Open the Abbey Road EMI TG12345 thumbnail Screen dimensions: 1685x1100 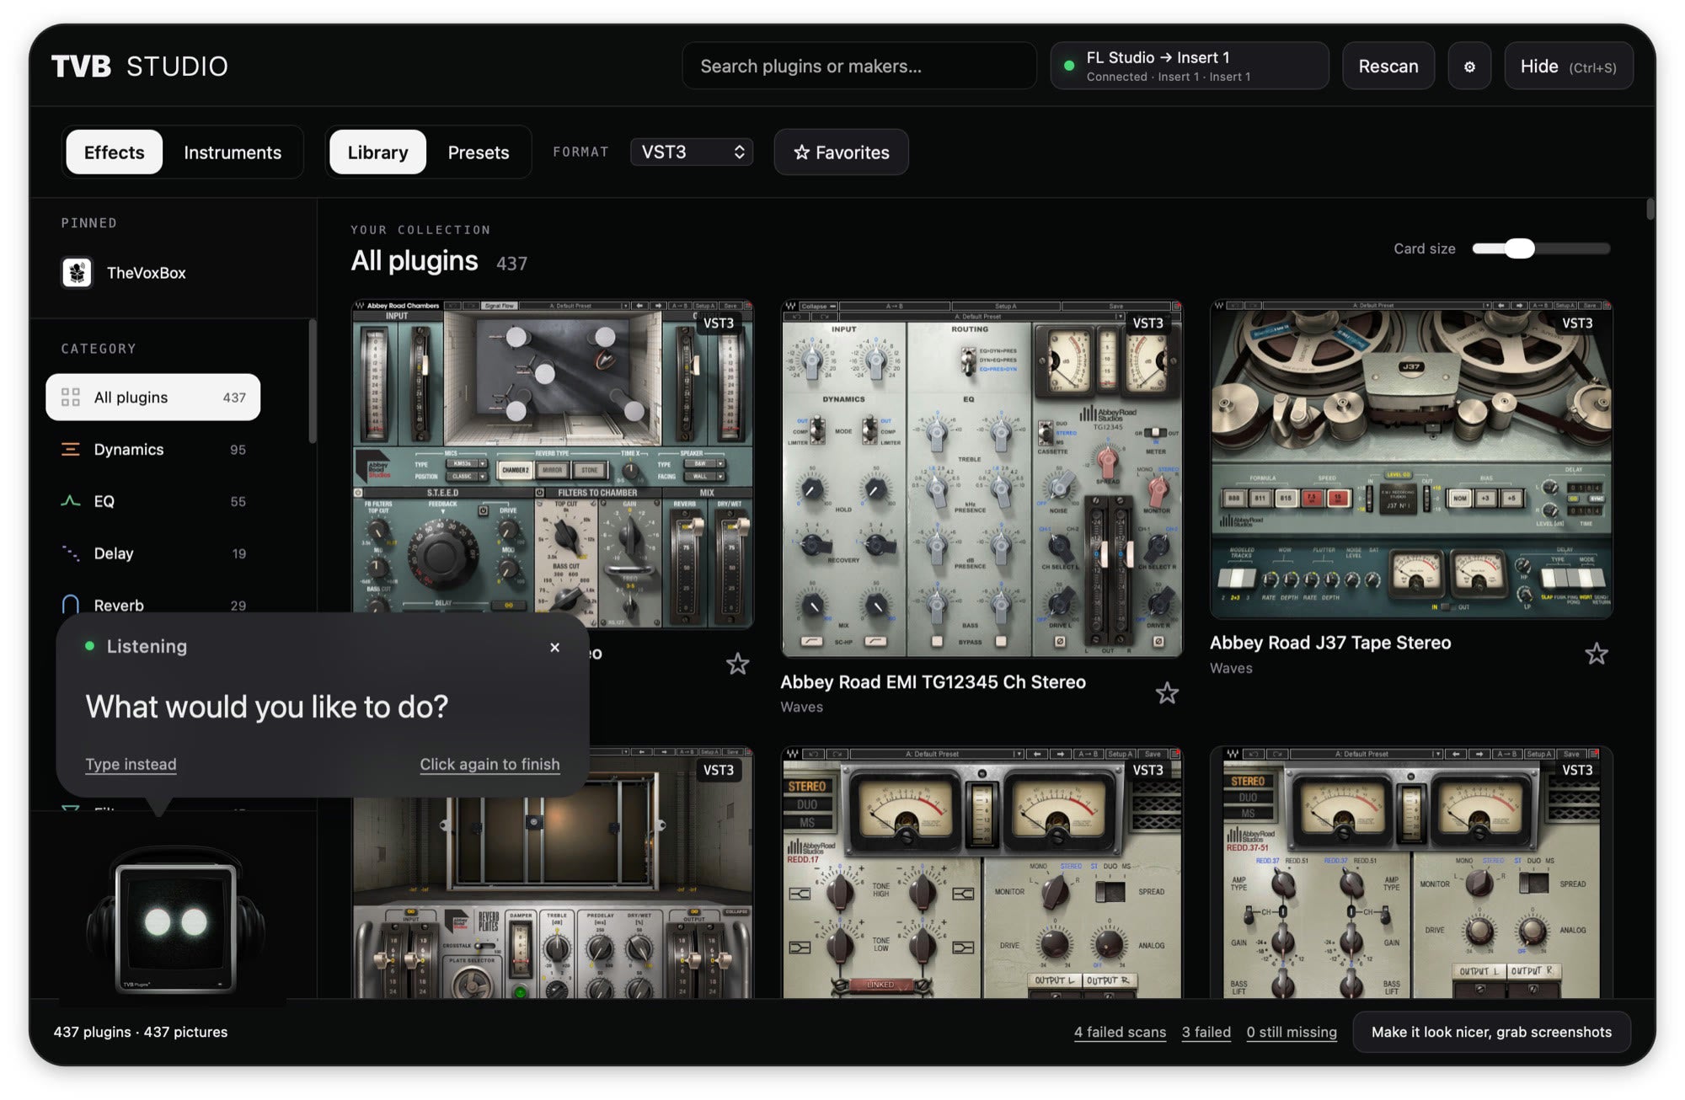(x=982, y=478)
